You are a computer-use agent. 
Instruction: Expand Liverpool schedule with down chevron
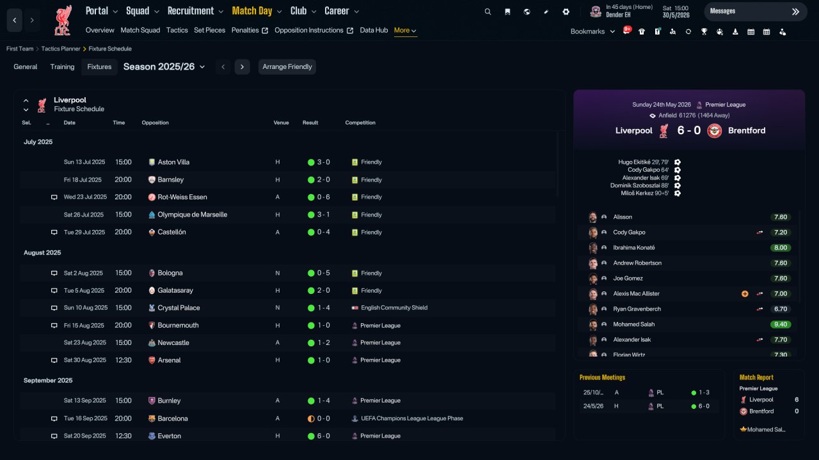coord(26,110)
